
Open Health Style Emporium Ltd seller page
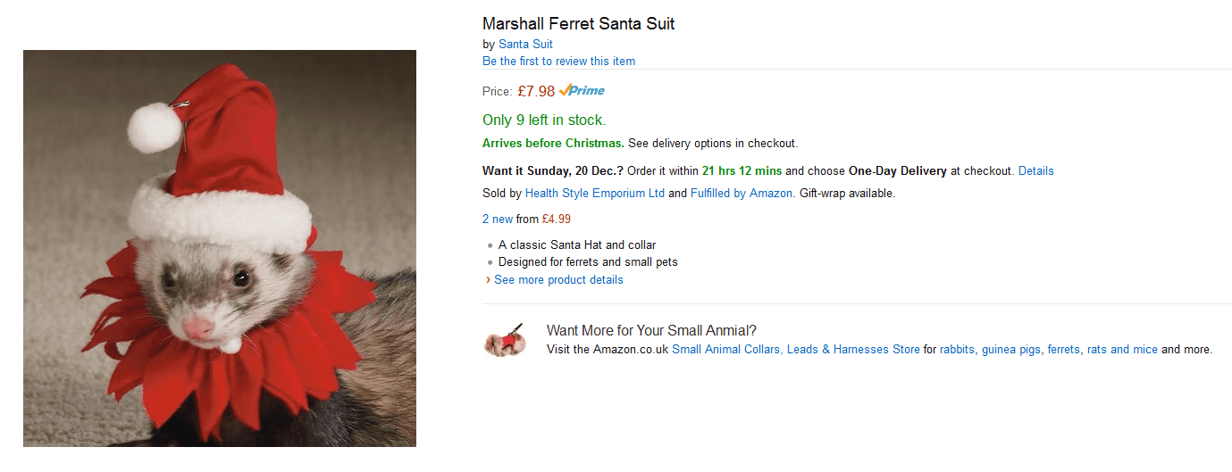pyautogui.click(x=595, y=193)
